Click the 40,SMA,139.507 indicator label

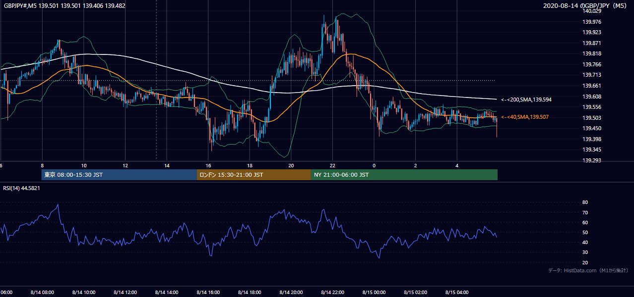pyautogui.click(x=525, y=117)
